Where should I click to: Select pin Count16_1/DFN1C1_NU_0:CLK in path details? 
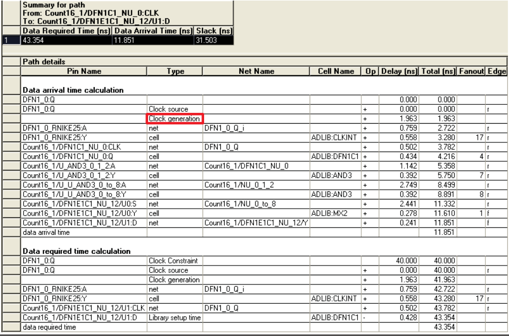tap(84, 147)
